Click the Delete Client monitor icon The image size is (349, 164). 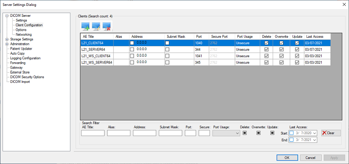[x=107, y=26]
